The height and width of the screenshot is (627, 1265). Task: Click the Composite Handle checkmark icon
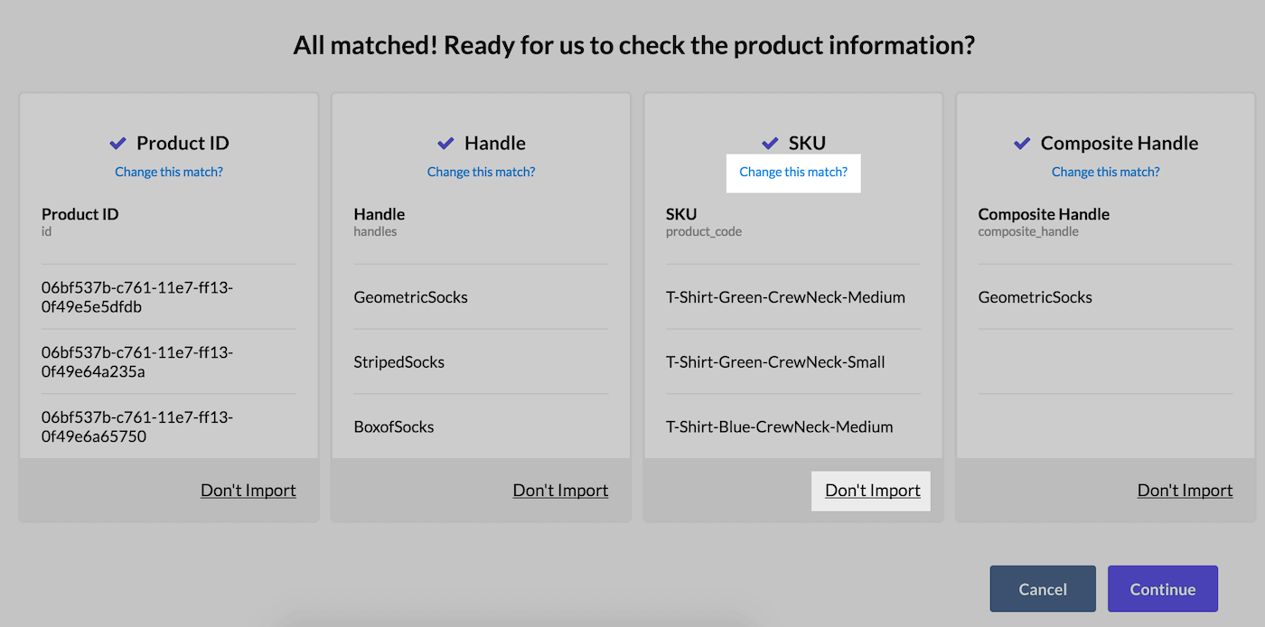coord(1022,142)
